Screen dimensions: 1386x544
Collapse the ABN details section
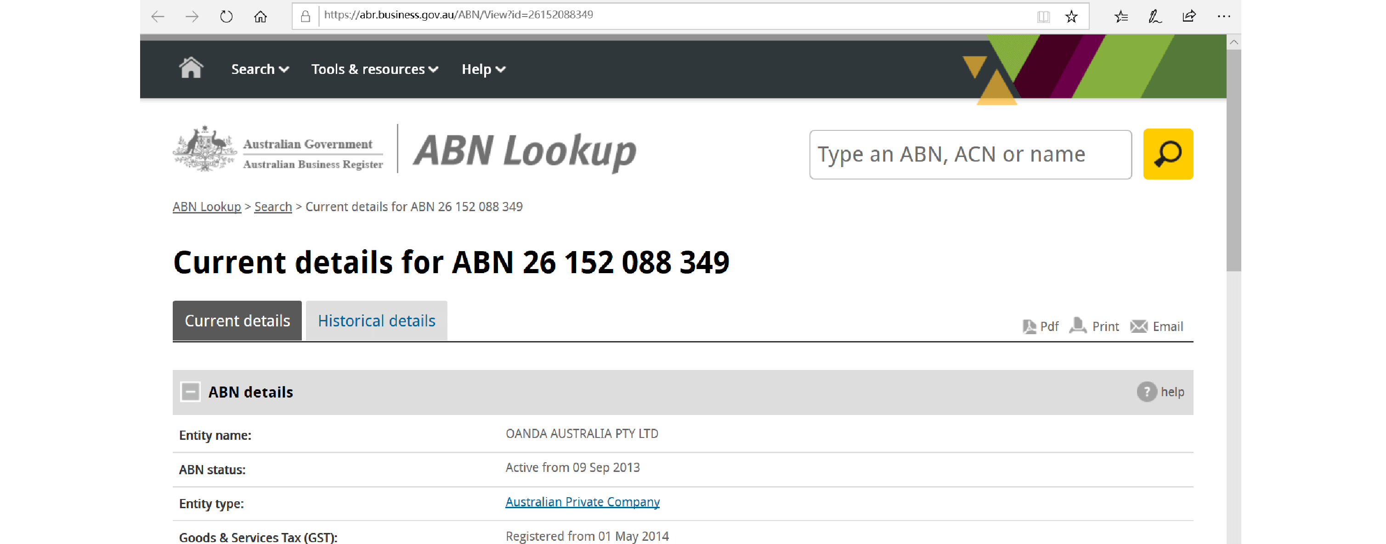click(x=191, y=392)
